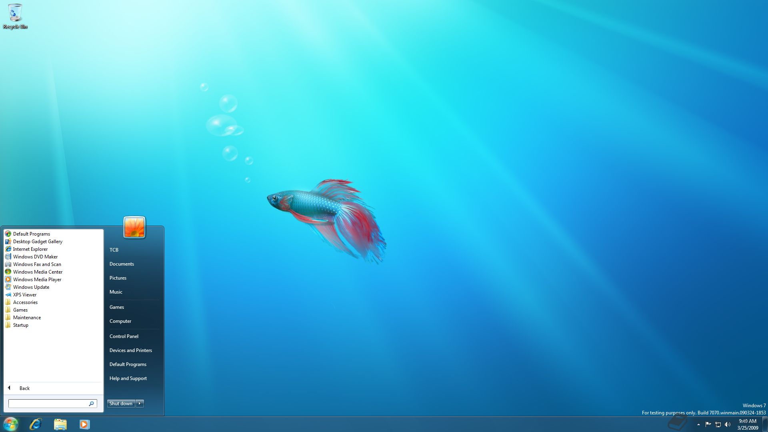Click the Show desktop strip
The height and width of the screenshot is (432, 768).
[x=765, y=424]
